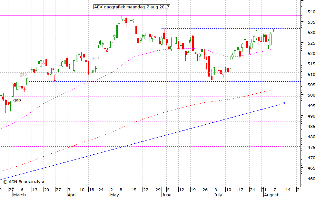Click date label 6 above March

coord(22,190)
